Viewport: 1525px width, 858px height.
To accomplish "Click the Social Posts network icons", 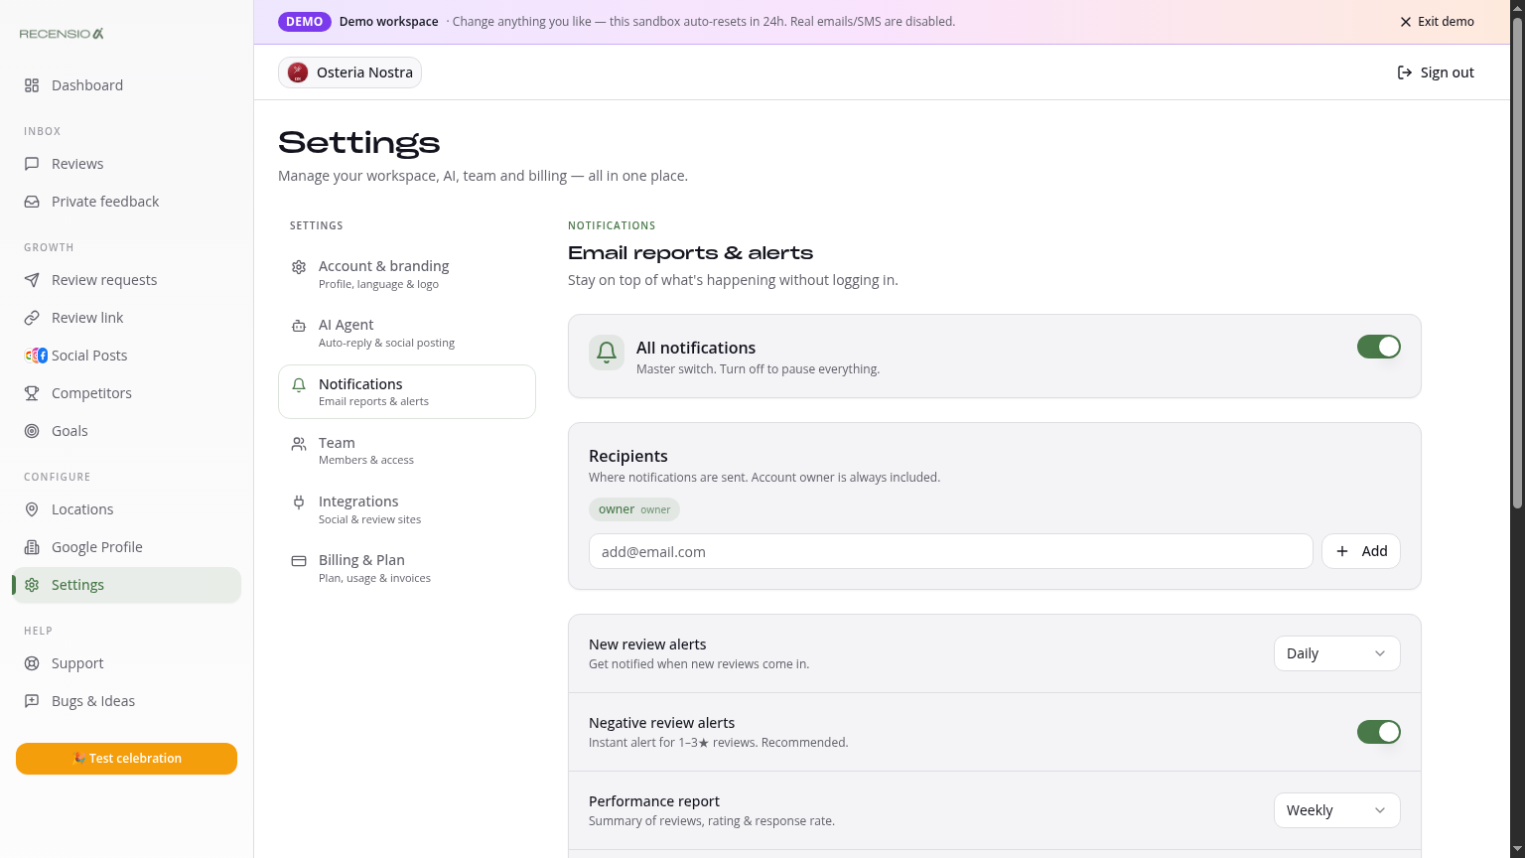I will point(36,356).
